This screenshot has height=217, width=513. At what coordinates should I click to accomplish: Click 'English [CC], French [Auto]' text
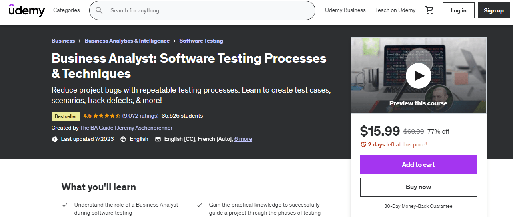click(x=198, y=139)
